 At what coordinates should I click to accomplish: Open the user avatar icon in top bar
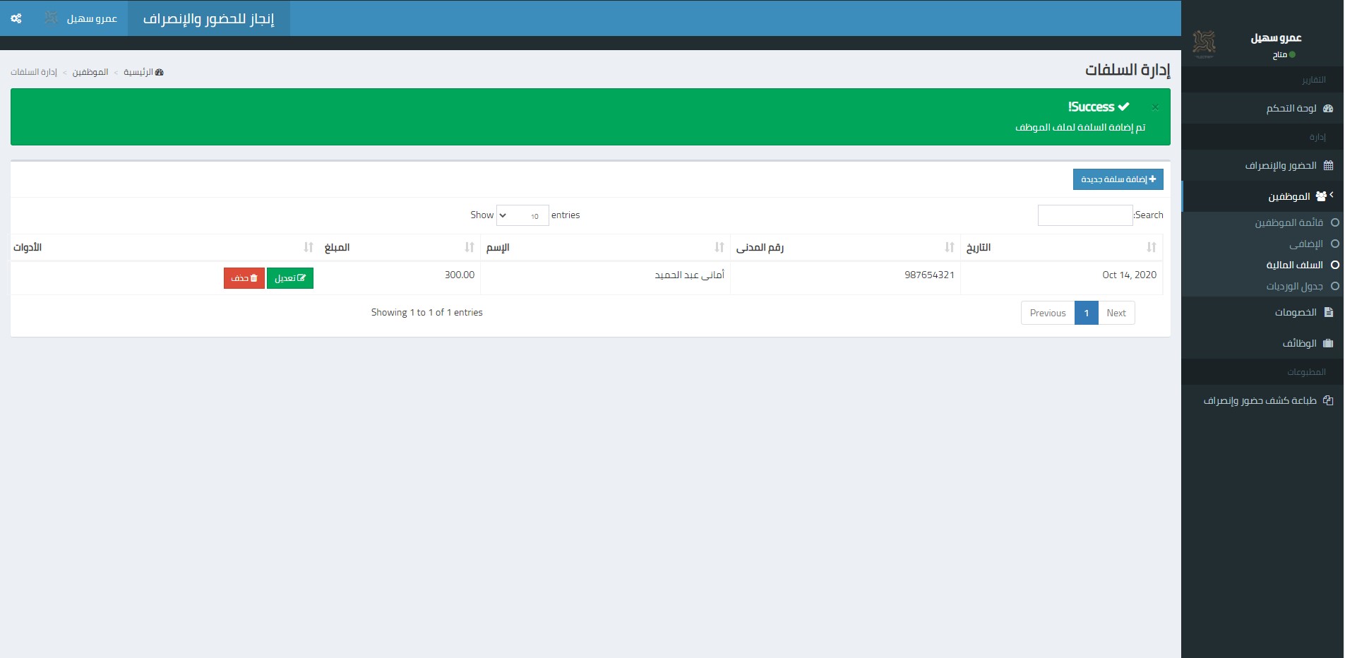point(51,18)
